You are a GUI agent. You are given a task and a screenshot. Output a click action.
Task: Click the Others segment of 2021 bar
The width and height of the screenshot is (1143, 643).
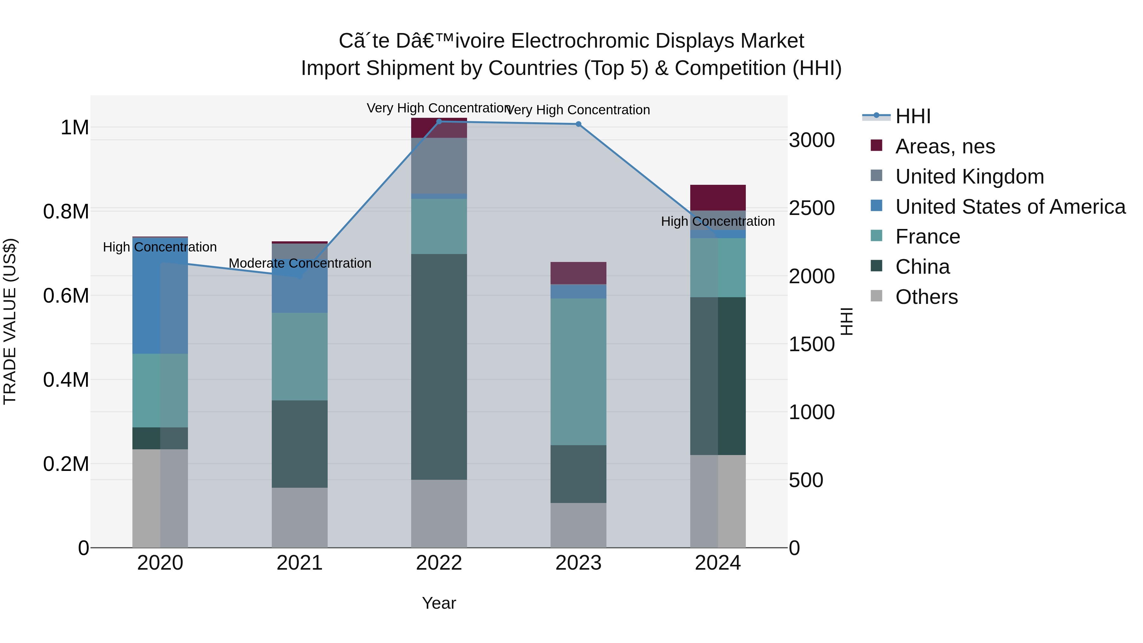click(x=299, y=518)
